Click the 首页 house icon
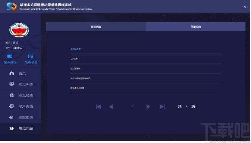 (x=12, y=73)
